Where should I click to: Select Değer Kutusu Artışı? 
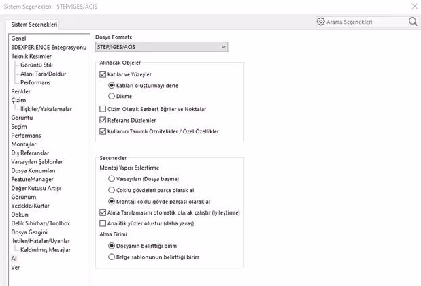[x=36, y=188]
